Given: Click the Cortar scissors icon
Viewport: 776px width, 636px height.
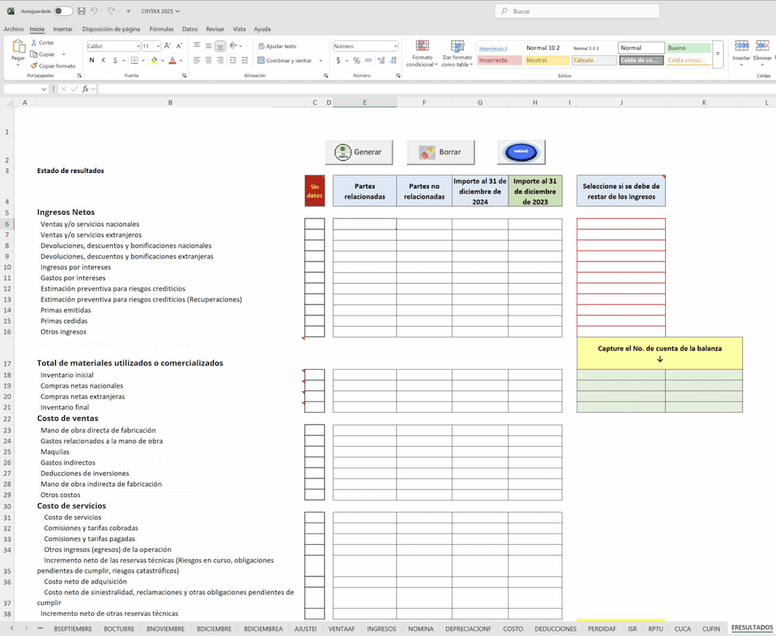Looking at the screenshot, I should tap(34, 43).
